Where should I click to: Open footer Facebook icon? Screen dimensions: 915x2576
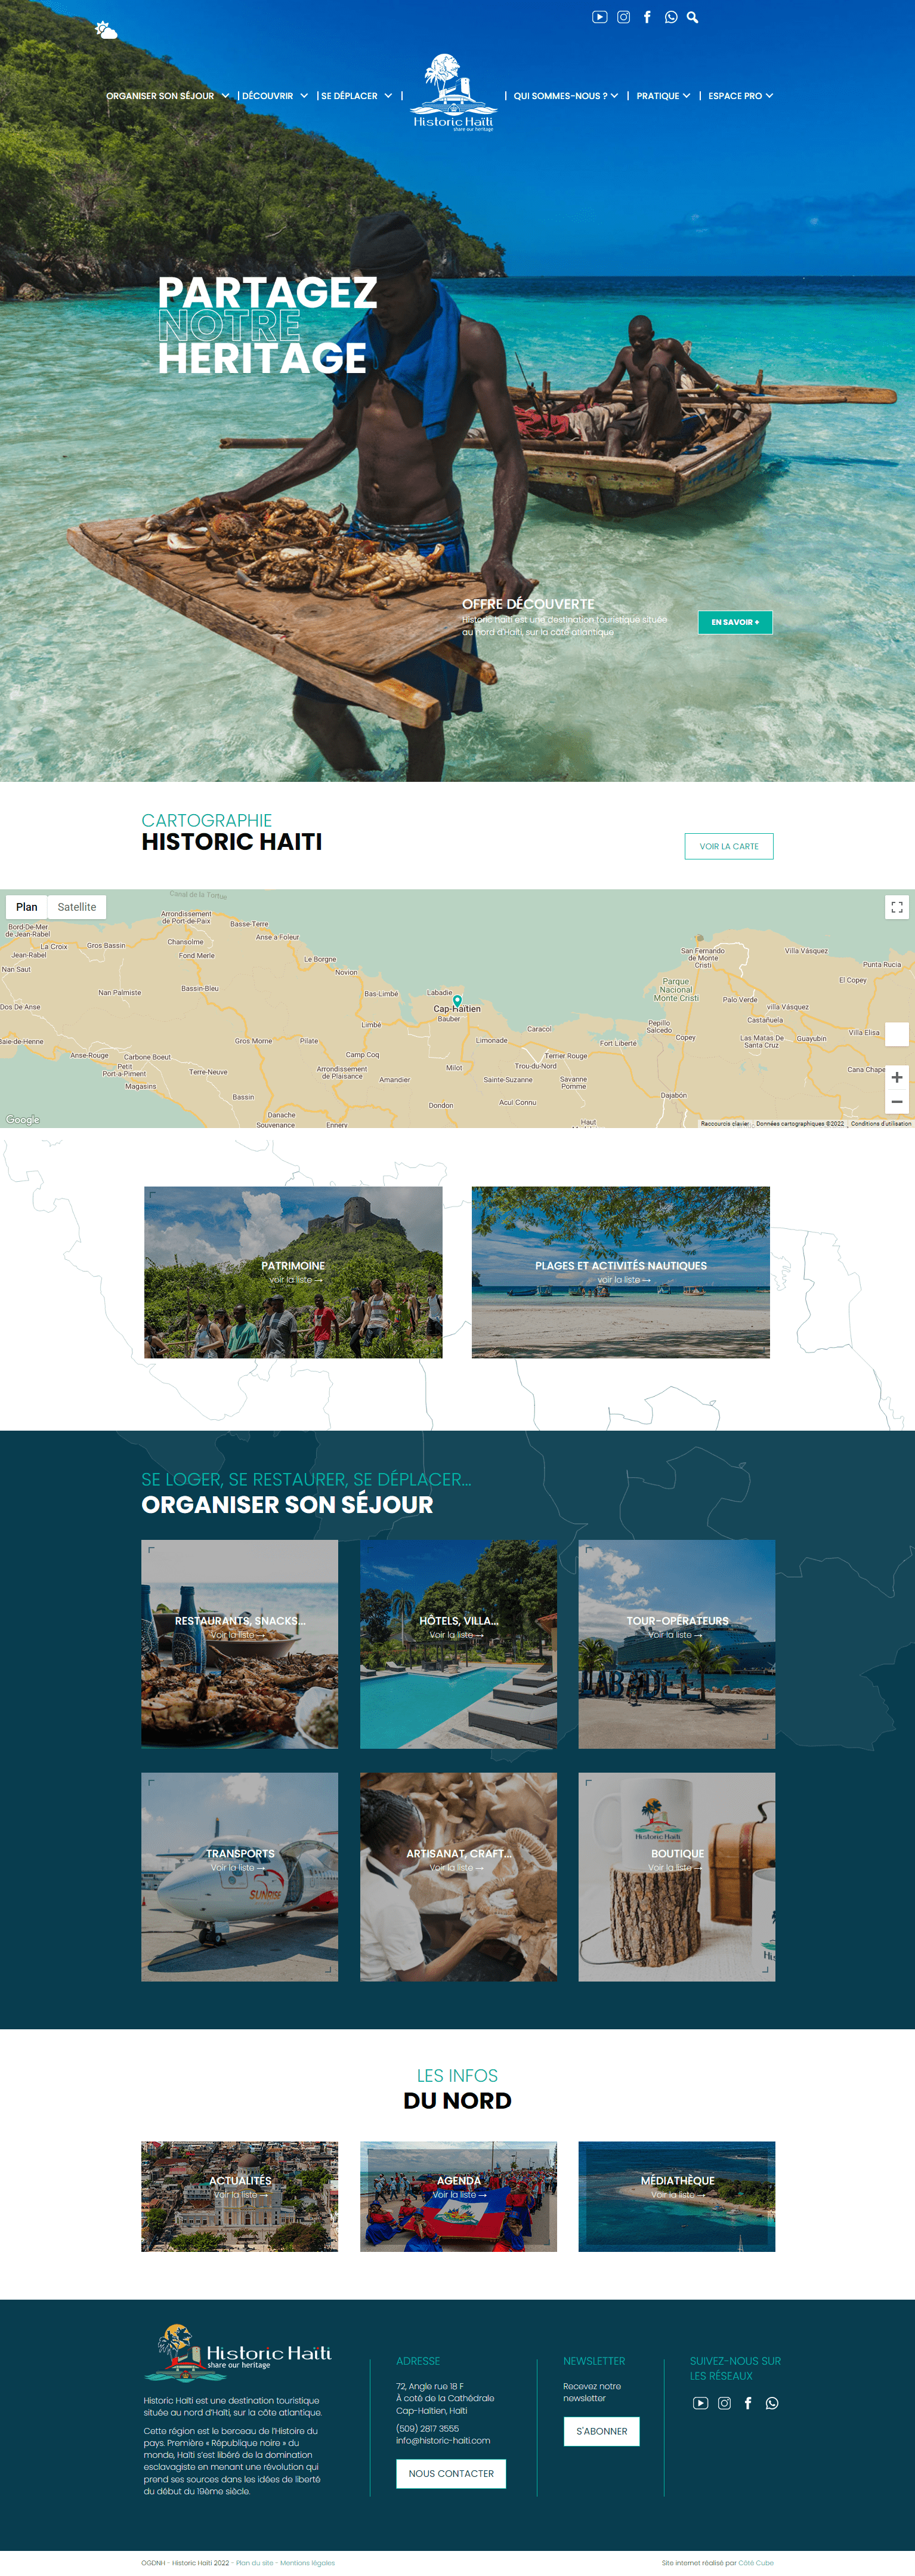(748, 2403)
